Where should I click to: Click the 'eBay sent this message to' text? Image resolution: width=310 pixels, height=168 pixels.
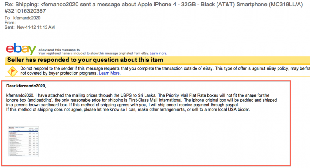[x=59, y=50]
